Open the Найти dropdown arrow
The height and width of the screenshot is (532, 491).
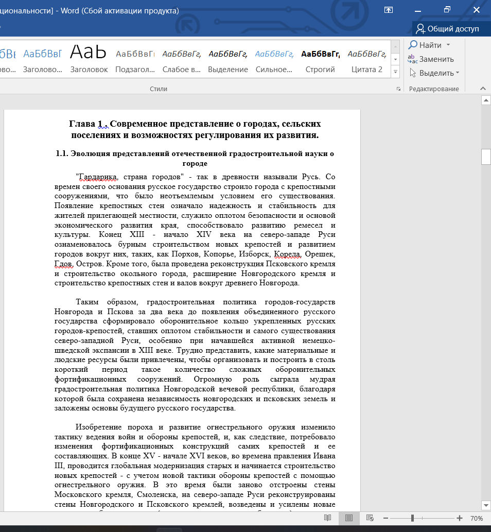(448, 45)
